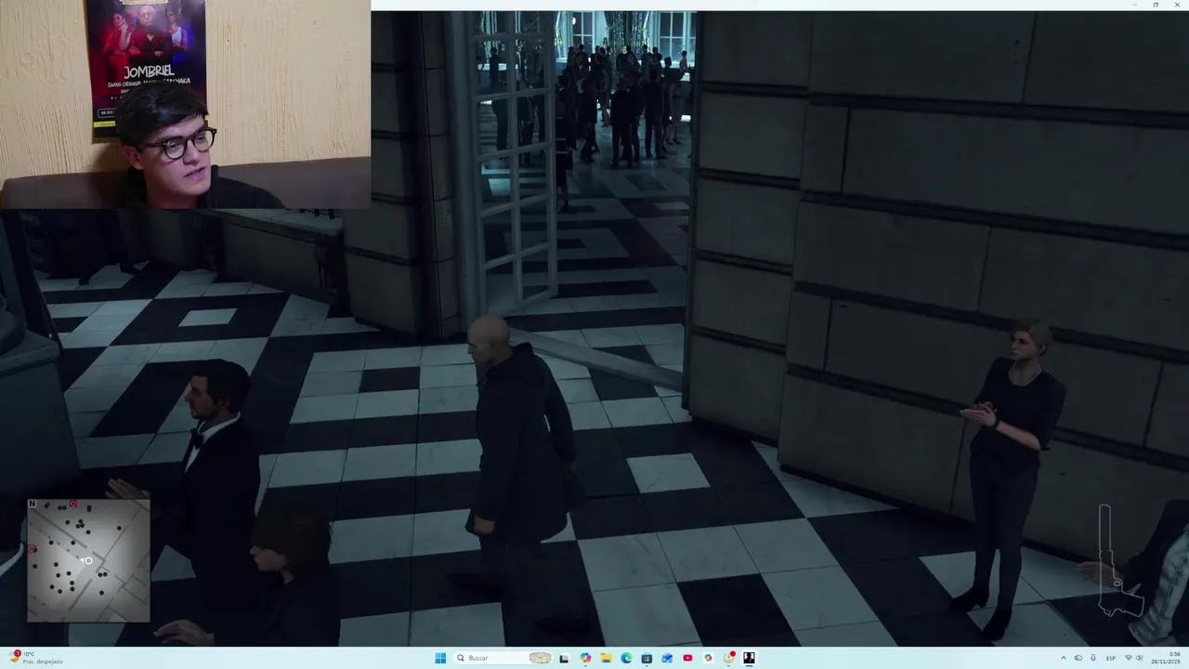
Task: Click the Buscar search box in taskbar
Action: pos(503,658)
